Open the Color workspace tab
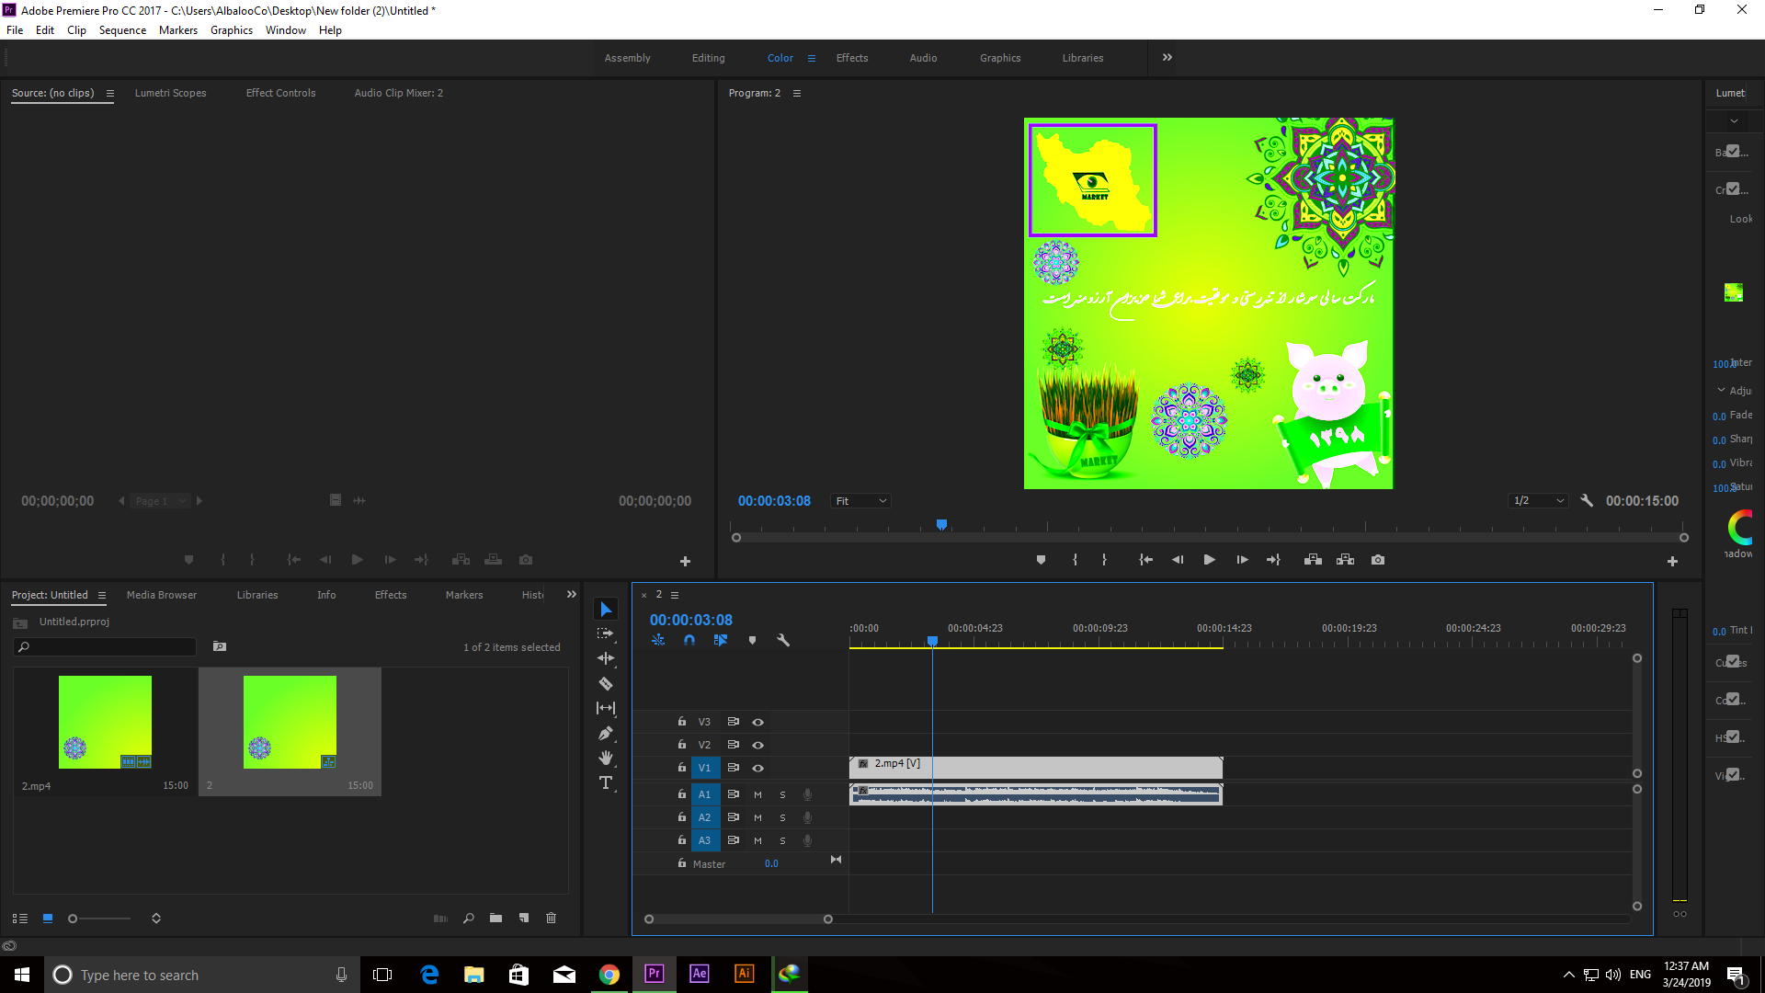The height and width of the screenshot is (993, 1765). [x=780, y=57]
